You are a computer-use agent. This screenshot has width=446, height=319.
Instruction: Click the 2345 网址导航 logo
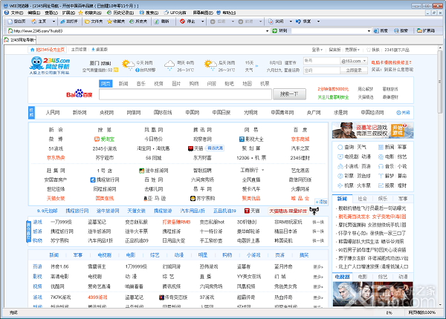pyautogui.click(x=48, y=65)
